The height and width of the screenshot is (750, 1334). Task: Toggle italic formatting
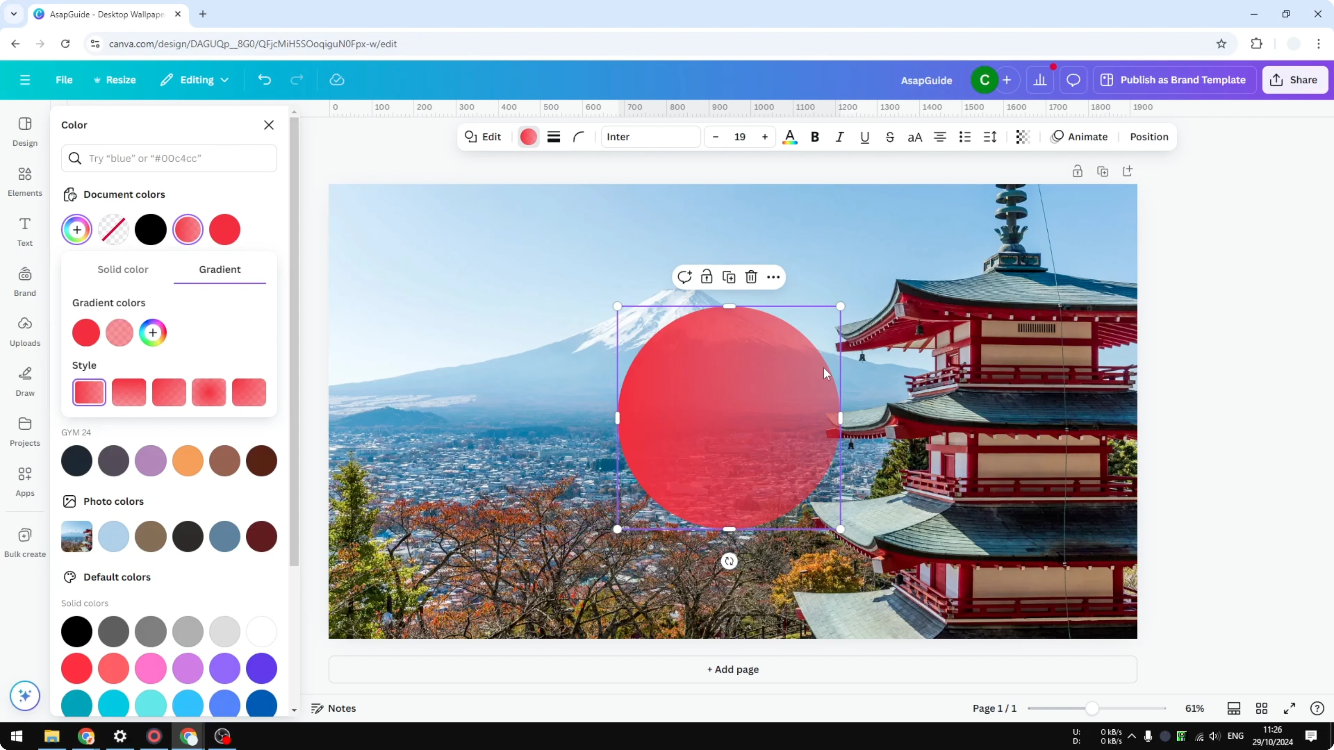840,137
